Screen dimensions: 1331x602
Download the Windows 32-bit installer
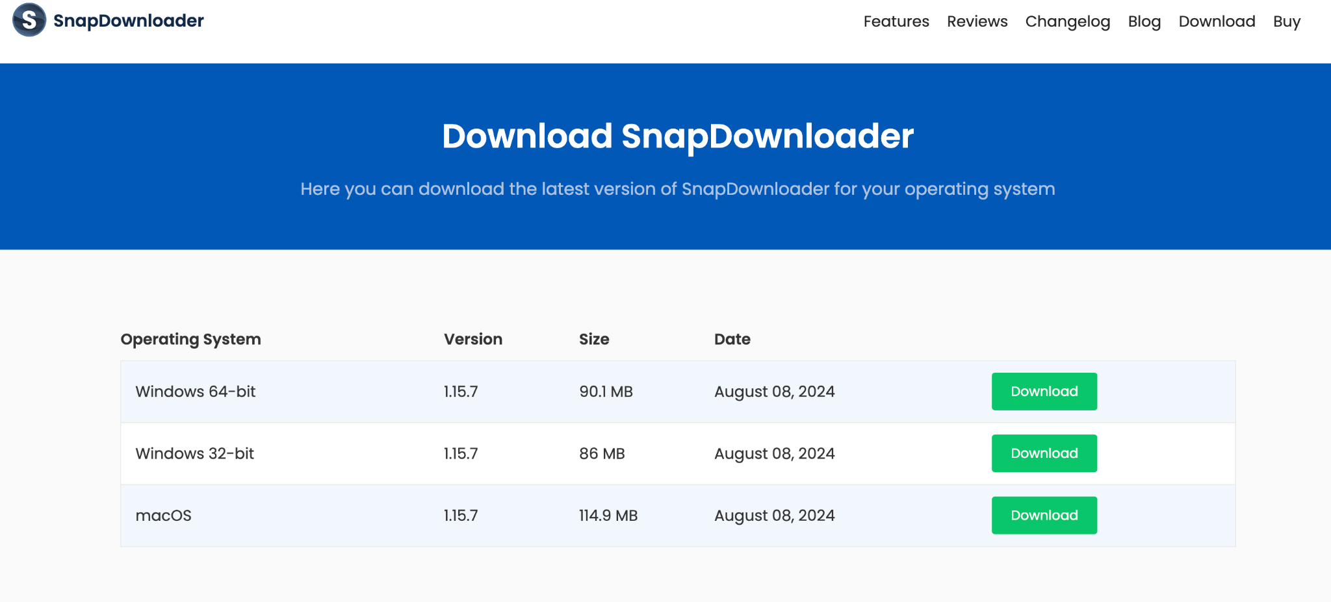point(1044,453)
